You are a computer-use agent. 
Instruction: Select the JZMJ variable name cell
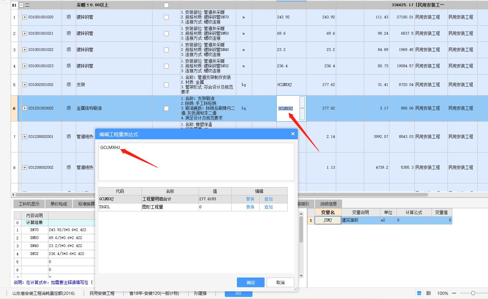(x=328, y=220)
